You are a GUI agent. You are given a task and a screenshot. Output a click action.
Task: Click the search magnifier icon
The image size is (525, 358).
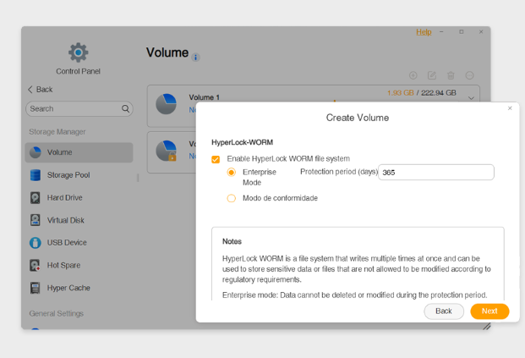(x=126, y=109)
